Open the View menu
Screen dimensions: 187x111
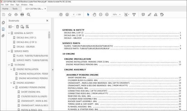[x=12, y=4]
